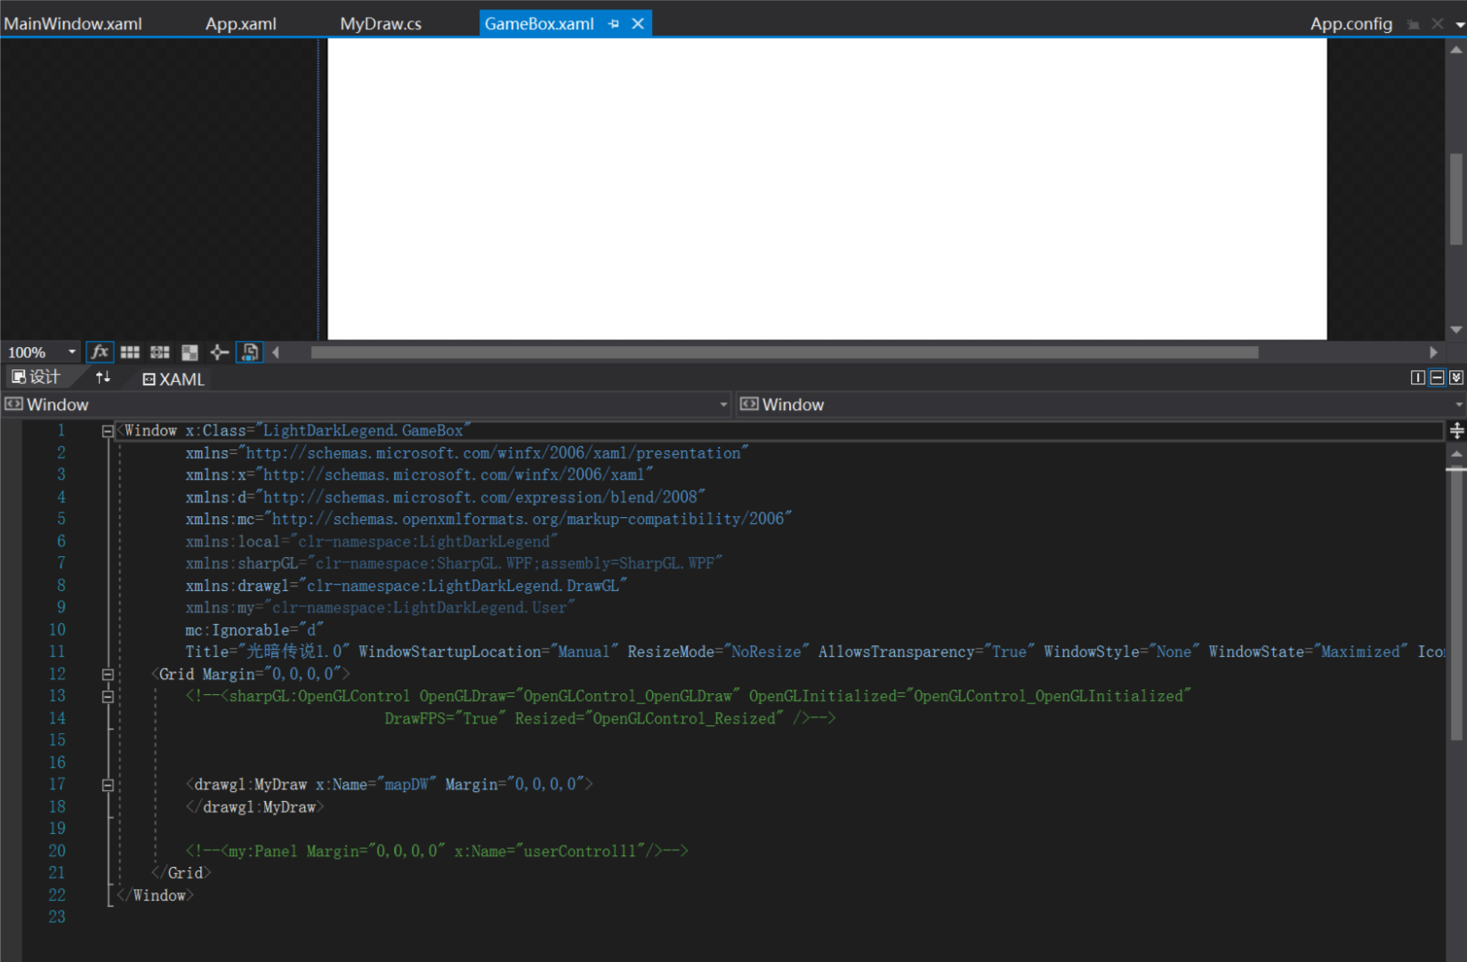This screenshot has height=962, width=1467.
Task: Click the WindowState Maximized value
Action: [x=1361, y=652]
